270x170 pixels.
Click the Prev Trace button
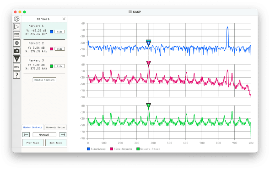(32, 143)
